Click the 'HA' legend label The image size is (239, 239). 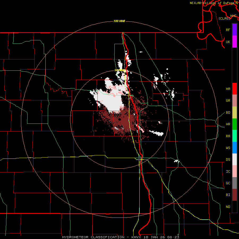point(228,89)
